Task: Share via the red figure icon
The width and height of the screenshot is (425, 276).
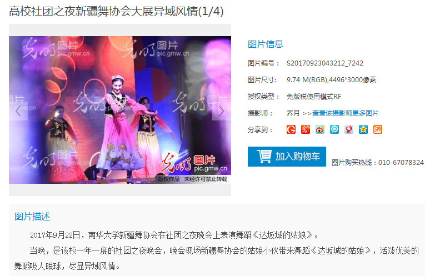Action: pyautogui.click(x=349, y=129)
